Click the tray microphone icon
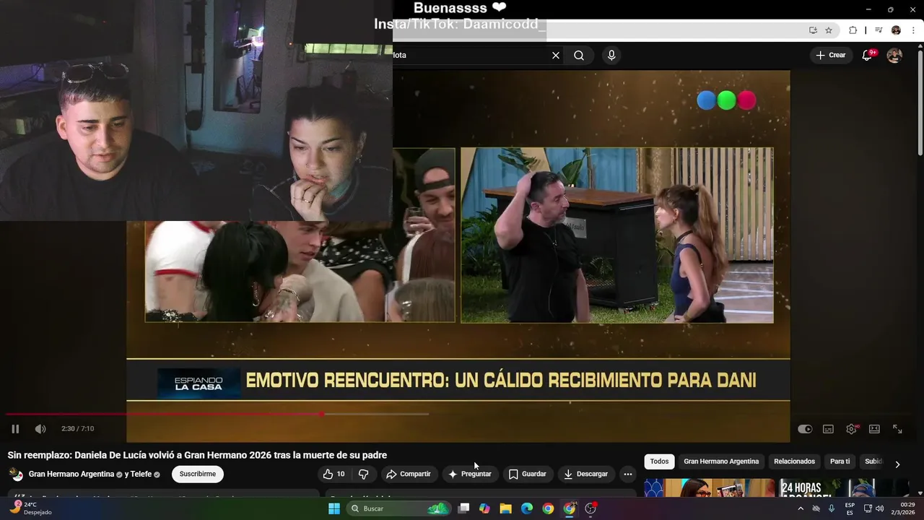Screen dimensions: 924x520 tap(832, 508)
